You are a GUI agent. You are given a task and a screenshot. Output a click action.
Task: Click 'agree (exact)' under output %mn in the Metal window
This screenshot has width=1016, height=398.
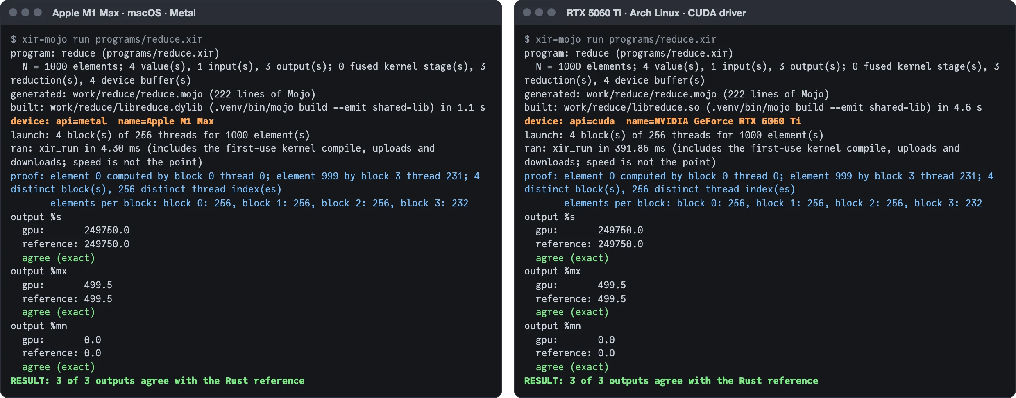(59, 367)
